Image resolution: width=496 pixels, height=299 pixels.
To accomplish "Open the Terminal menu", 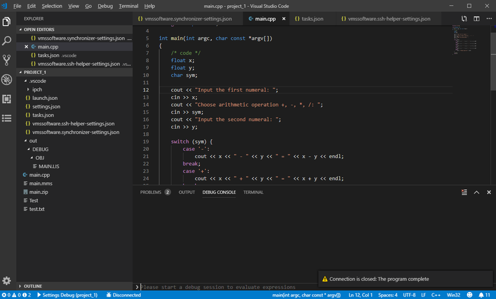I will click(128, 6).
